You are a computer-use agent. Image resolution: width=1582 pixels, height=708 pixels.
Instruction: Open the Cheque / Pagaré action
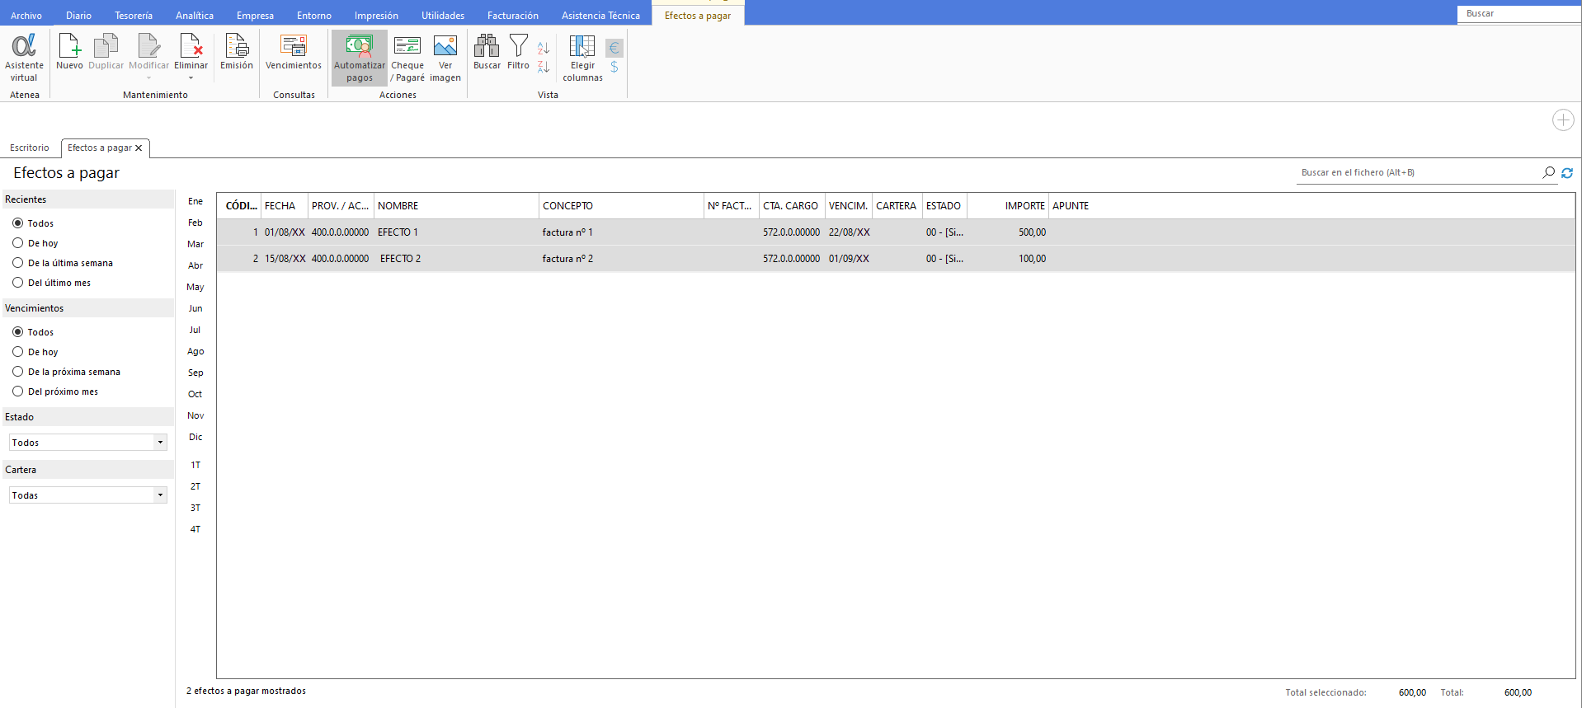click(x=407, y=58)
